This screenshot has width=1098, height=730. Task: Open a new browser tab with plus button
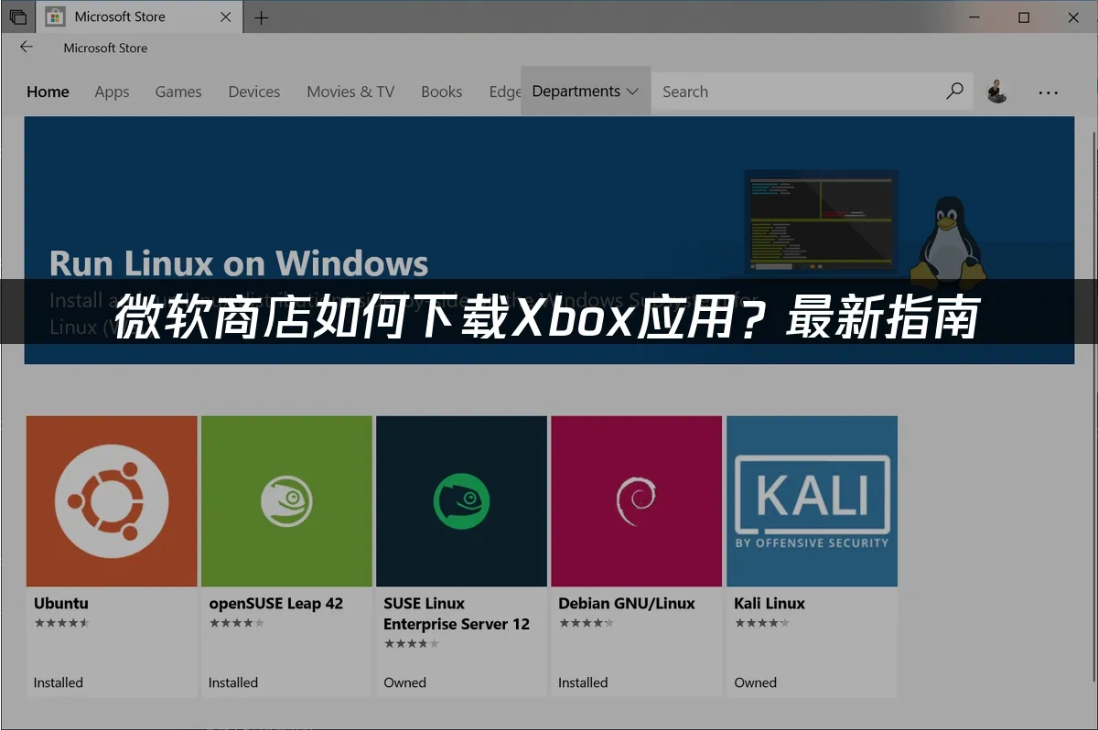[x=262, y=16]
